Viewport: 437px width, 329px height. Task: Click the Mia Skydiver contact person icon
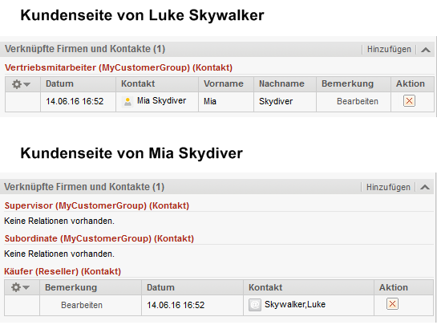127,101
